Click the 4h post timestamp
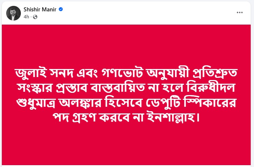254x167 pixels. point(26,17)
